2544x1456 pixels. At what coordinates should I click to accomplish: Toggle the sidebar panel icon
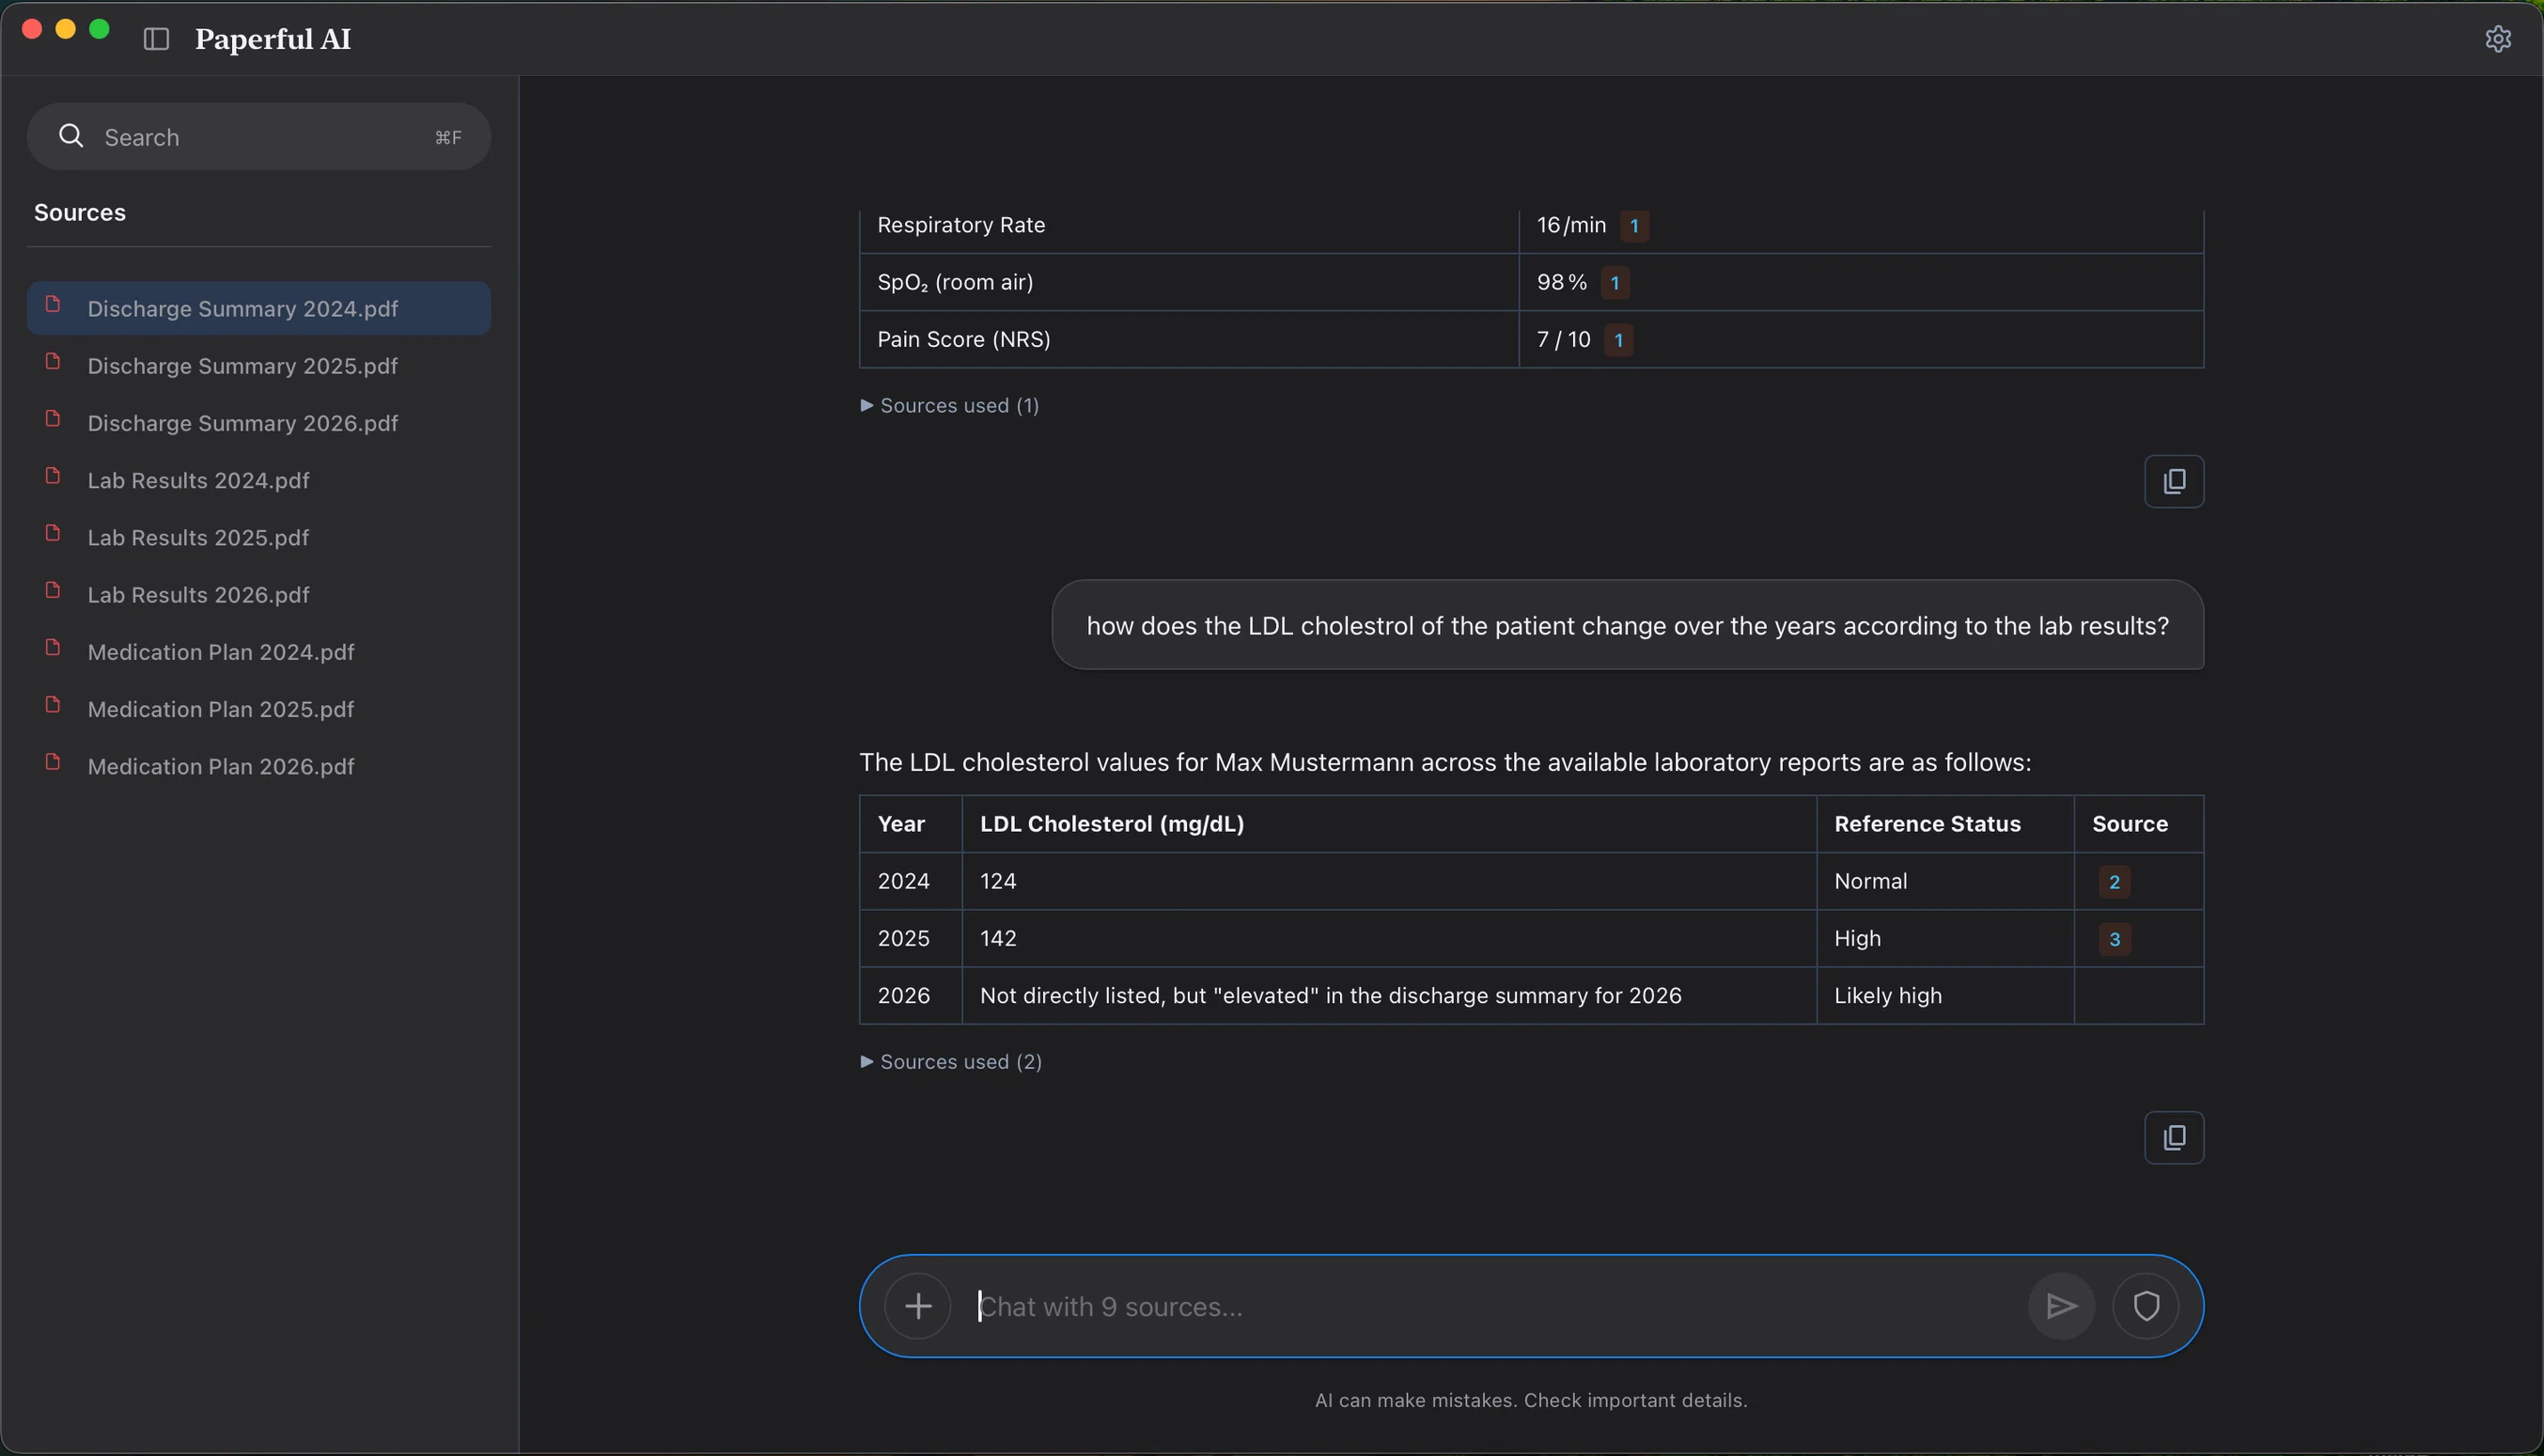(156, 39)
